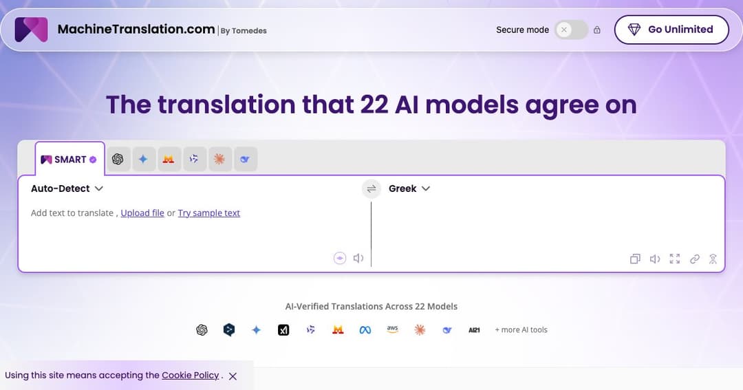Play translated audio in the output panel
Viewport: 743px width, 390px height.
click(x=655, y=259)
